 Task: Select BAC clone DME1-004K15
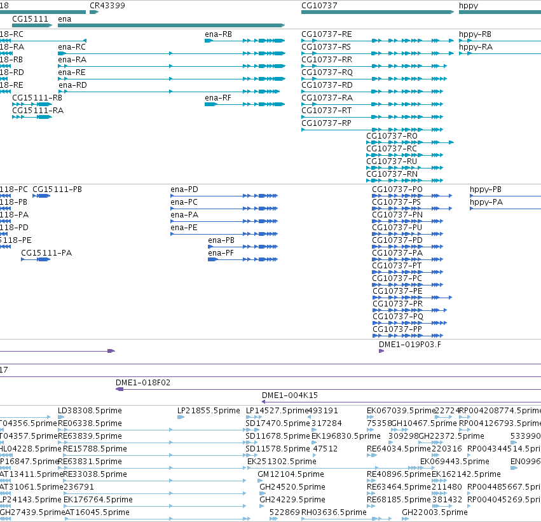tap(401, 402)
